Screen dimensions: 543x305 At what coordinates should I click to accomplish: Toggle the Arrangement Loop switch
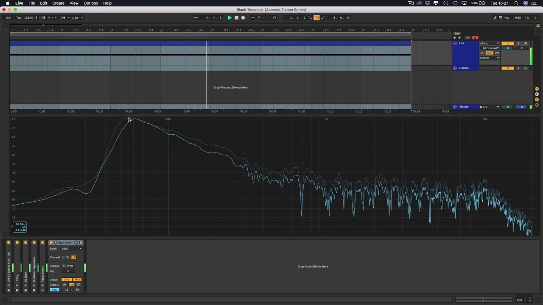[316, 18]
